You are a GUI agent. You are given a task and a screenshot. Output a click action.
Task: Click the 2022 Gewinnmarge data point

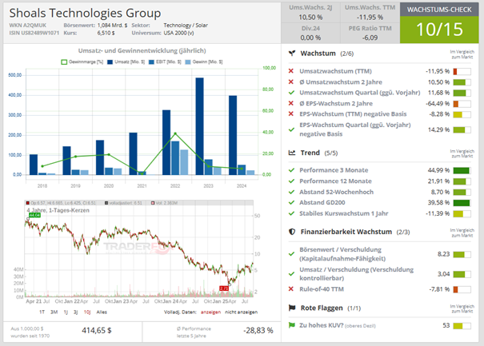click(175, 133)
